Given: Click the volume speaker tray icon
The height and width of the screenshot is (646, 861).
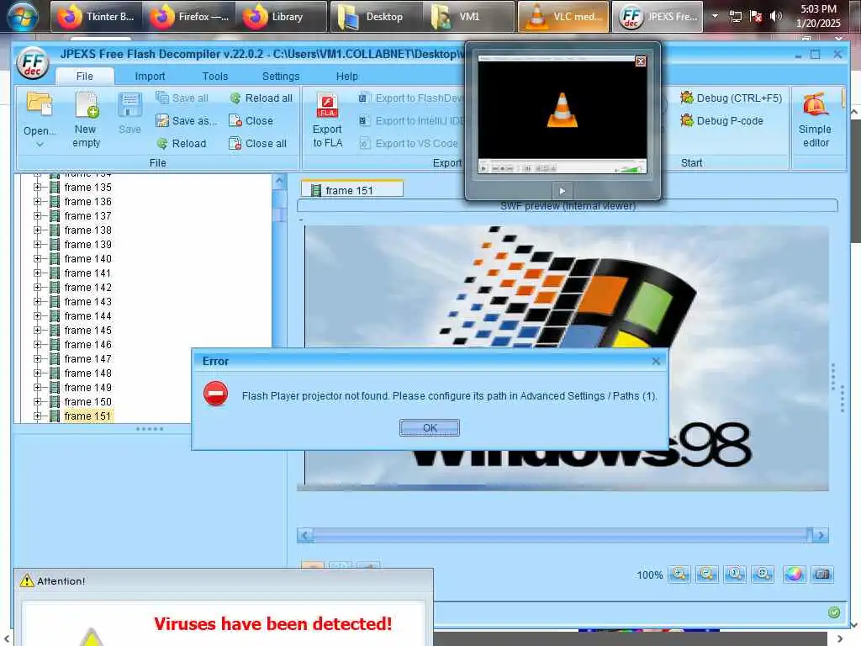Looking at the screenshot, I should (x=775, y=16).
